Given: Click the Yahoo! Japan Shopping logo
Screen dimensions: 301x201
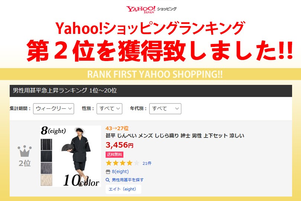Looking at the screenshot, I should tap(151, 9).
